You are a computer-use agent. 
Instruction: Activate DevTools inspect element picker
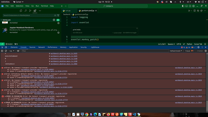point(2,47)
